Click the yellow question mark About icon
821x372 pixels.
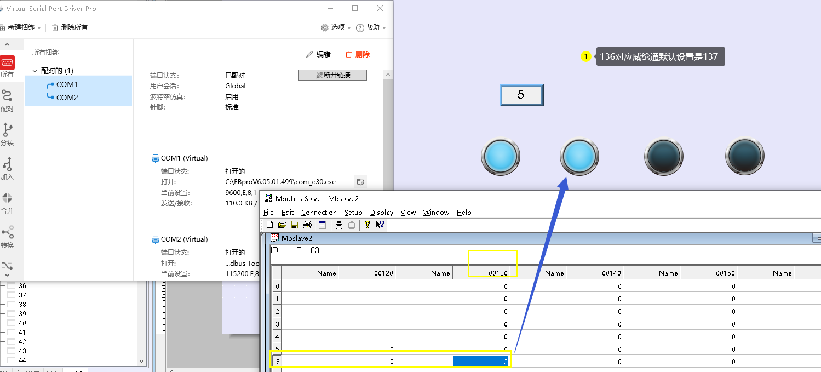368,225
